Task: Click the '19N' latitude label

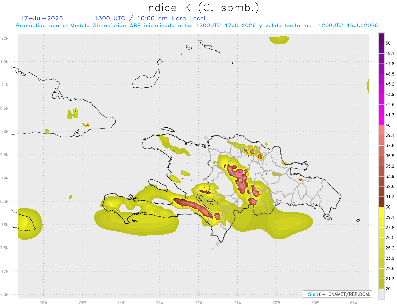Action: [5, 178]
